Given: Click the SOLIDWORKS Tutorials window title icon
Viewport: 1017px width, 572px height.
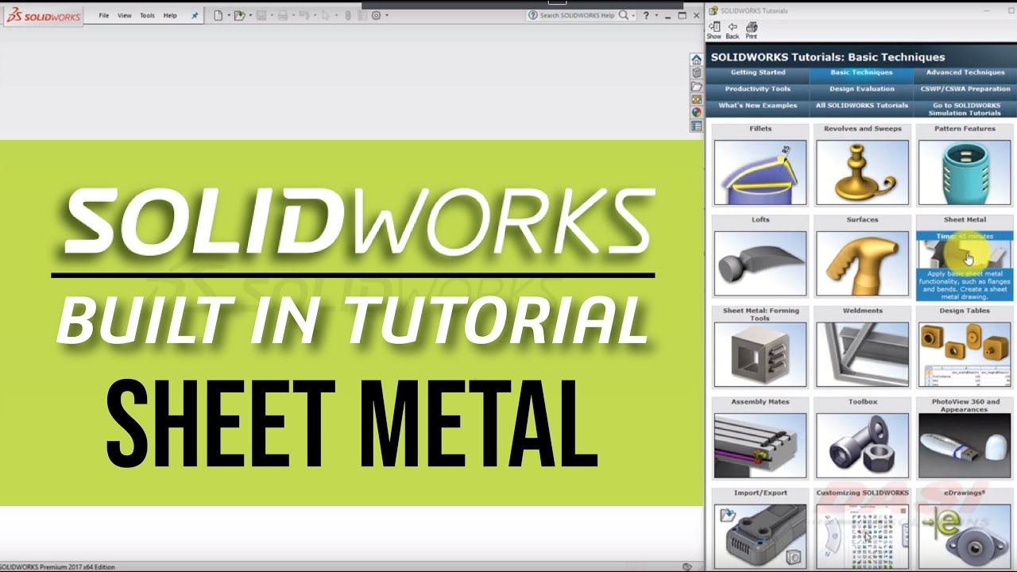Looking at the screenshot, I should (713, 10).
